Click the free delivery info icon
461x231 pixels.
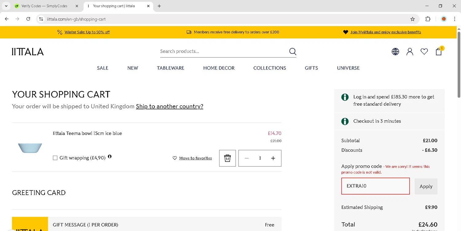(x=345, y=97)
